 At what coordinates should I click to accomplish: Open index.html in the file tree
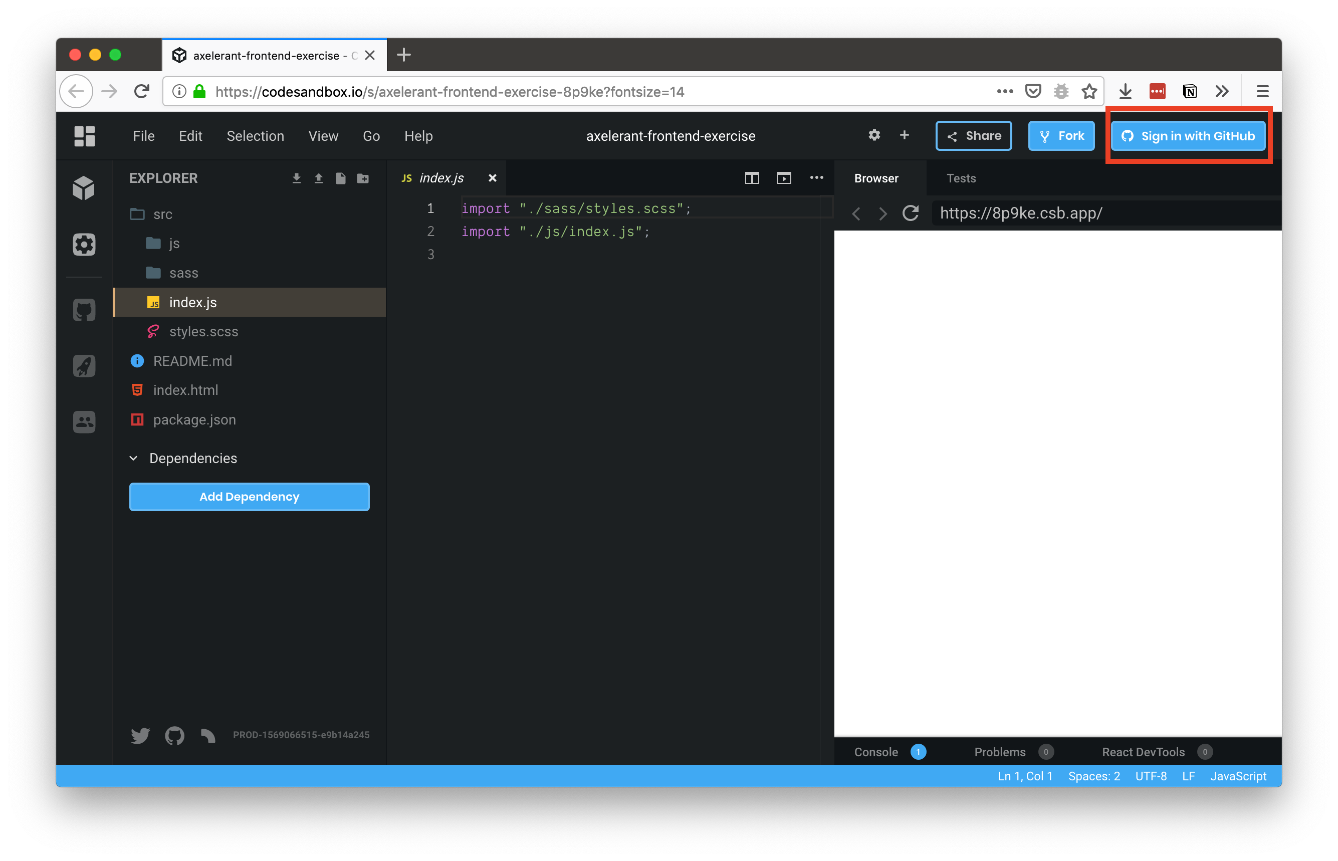coord(249,390)
